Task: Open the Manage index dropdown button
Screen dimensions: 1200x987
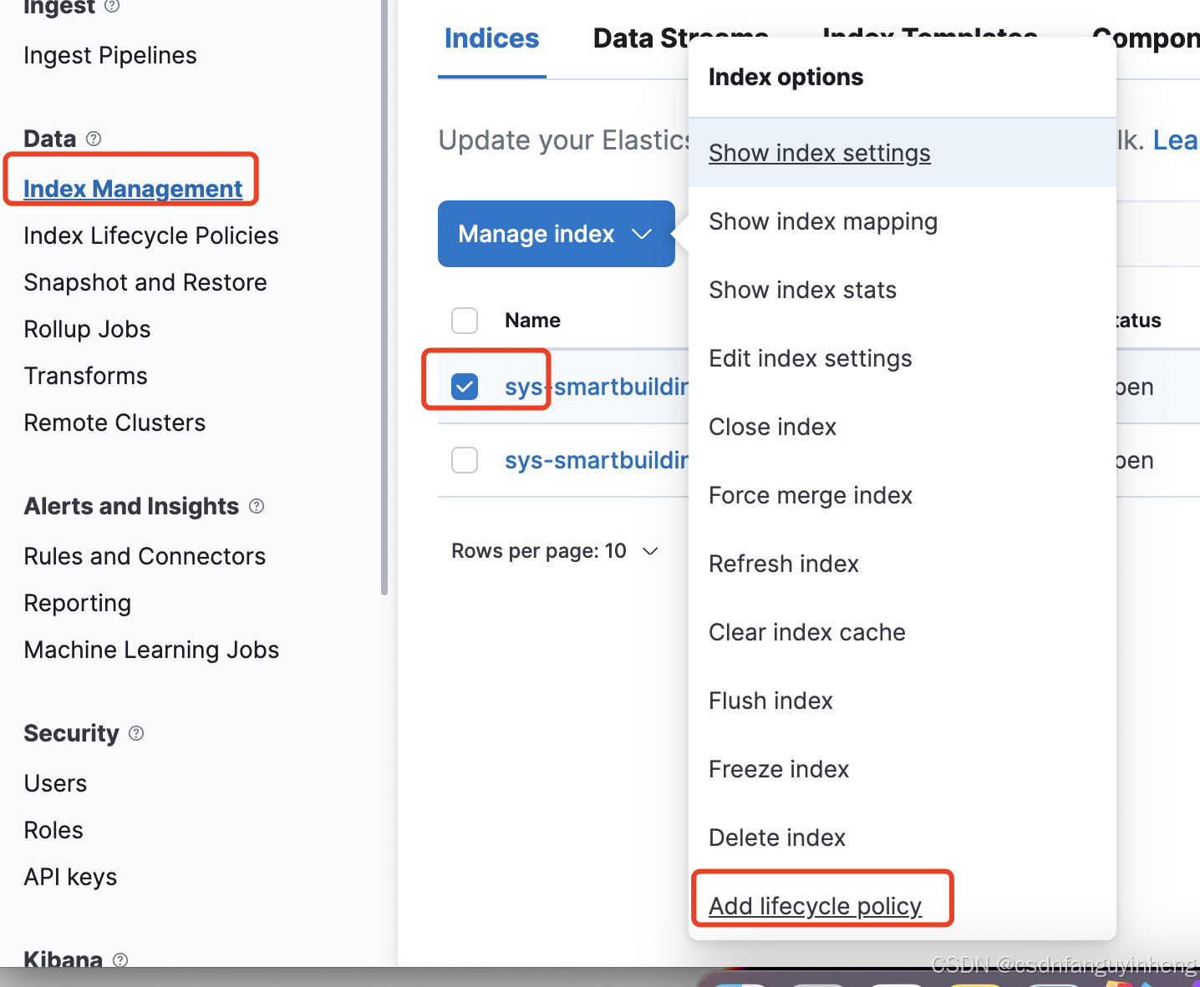Action: click(556, 234)
